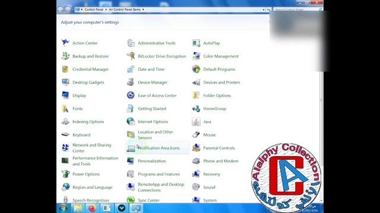380x213 pixels.
Task: Click the Java coffee cup icon
Action: [x=197, y=122]
